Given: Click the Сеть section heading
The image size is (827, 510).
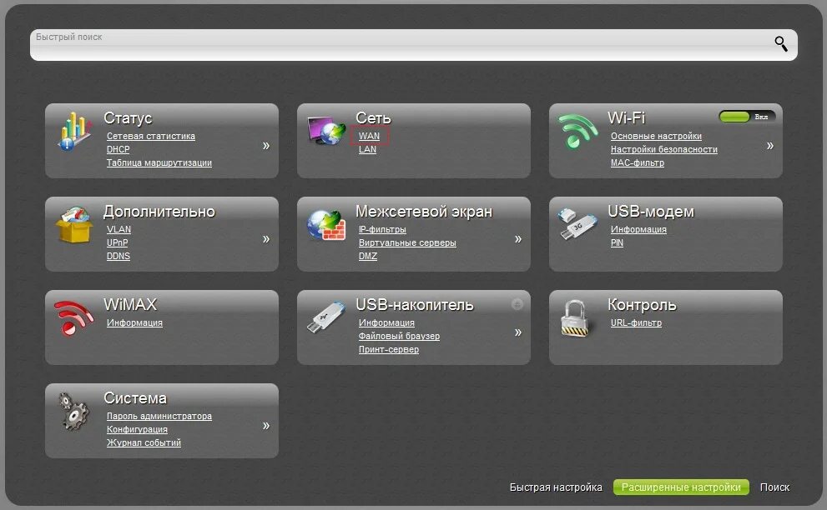Looking at the screenshot, I should pyautogui.click(x=373, y=118).
